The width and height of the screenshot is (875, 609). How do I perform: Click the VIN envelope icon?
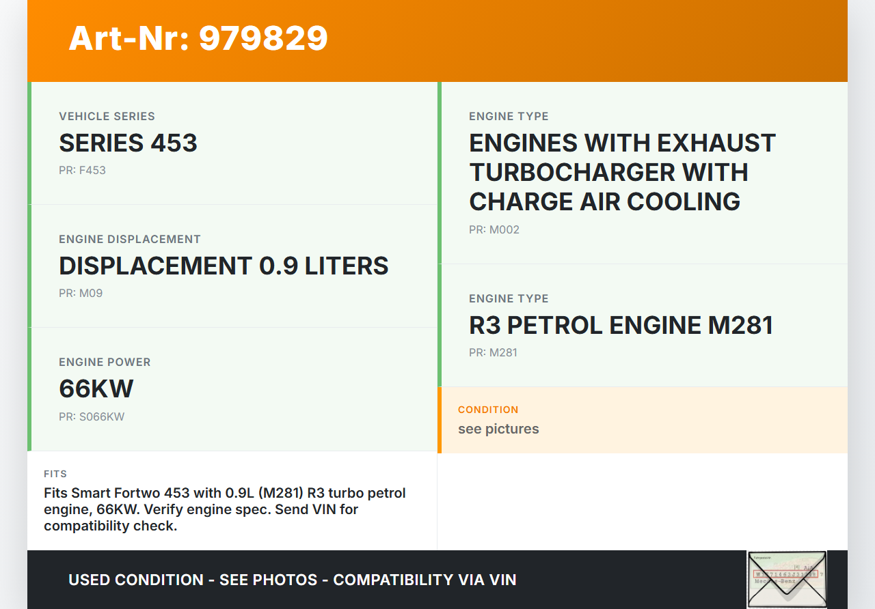(786, 579)
